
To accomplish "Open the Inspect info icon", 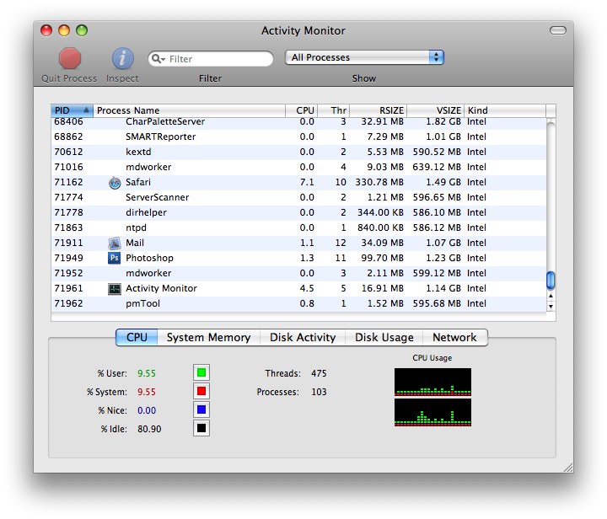I will click(123, 58).
